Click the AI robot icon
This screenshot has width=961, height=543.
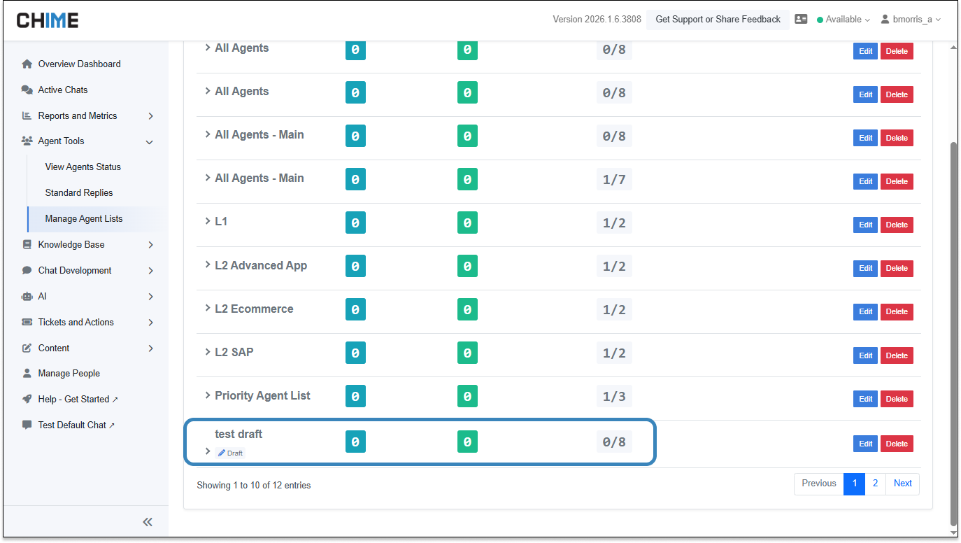[x=27, y=296]
